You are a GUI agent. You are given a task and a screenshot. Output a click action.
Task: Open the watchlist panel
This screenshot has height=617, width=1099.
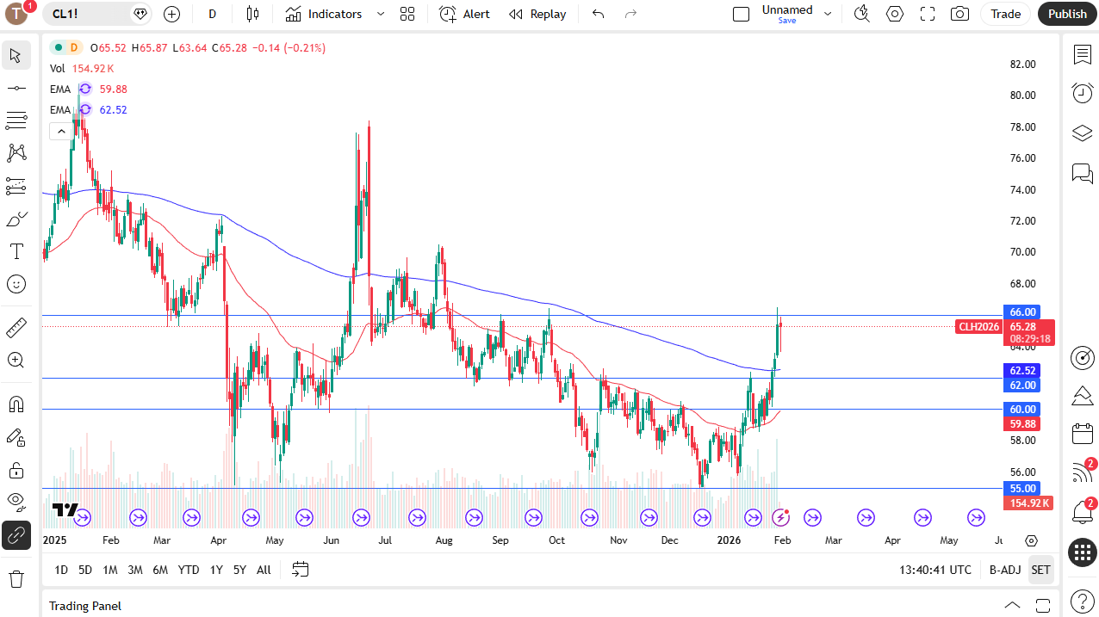(1083, 54)
